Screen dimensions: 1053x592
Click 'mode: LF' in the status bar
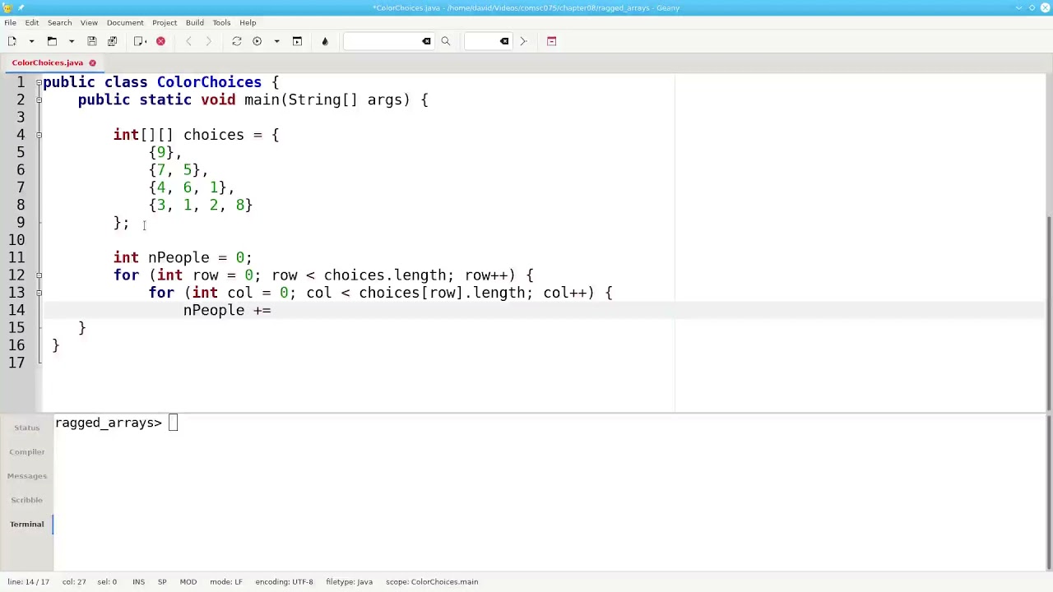(226, 582)
